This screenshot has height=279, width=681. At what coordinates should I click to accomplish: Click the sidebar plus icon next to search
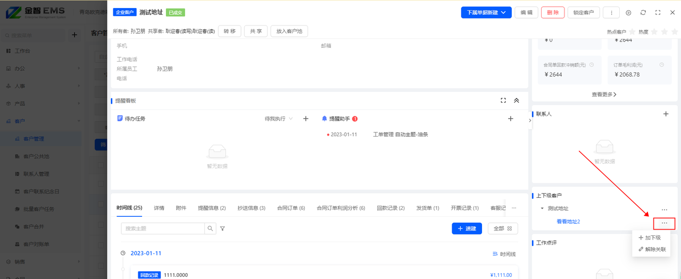tap(74, 35)
